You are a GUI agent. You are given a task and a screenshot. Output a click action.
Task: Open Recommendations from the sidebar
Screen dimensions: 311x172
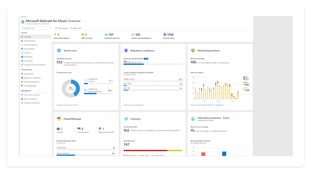pos(32,45)
